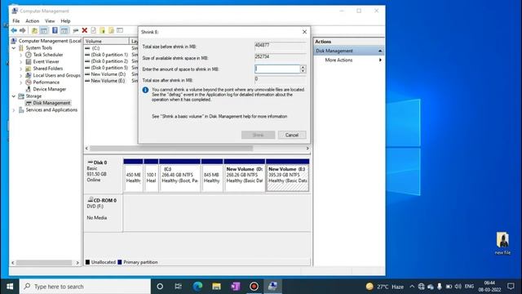Click the Task View taskbar icon
Viewport: 522px width, 294px height.
pos(179,287)
